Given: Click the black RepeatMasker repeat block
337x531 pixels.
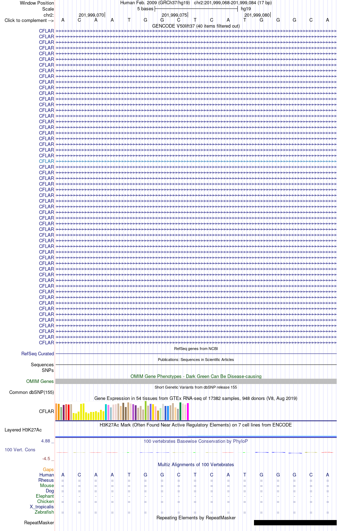Looking at the screenshot, I should pos(295,522).
